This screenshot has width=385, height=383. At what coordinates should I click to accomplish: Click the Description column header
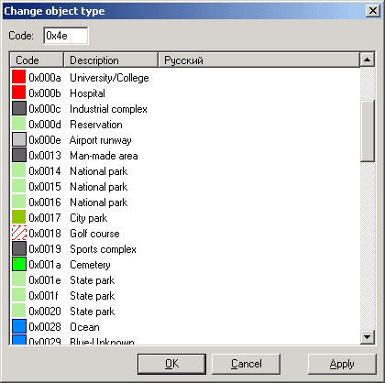tap(111, 60)
